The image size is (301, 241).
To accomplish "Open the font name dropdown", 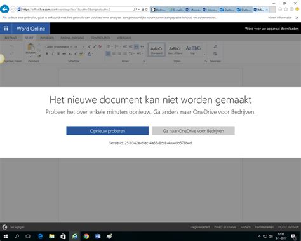I will point(71,46).
